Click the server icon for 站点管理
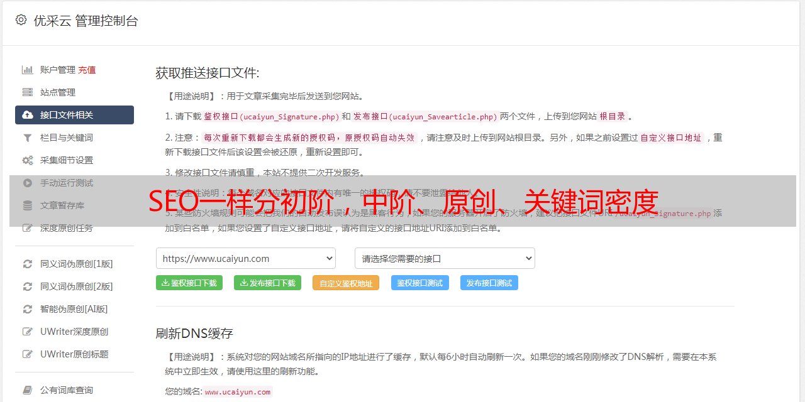The image size is (805, 402). click(28, 92)
